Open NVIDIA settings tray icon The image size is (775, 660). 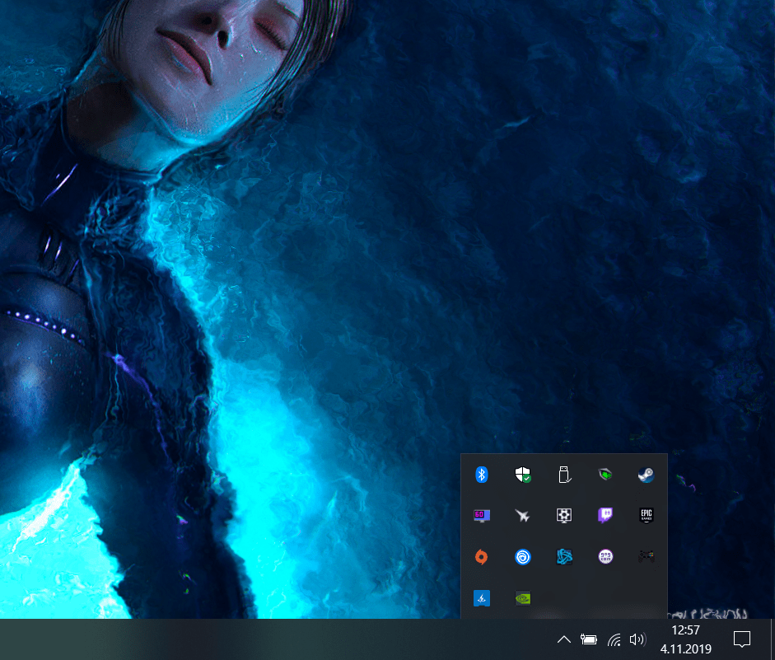point(522,598)
